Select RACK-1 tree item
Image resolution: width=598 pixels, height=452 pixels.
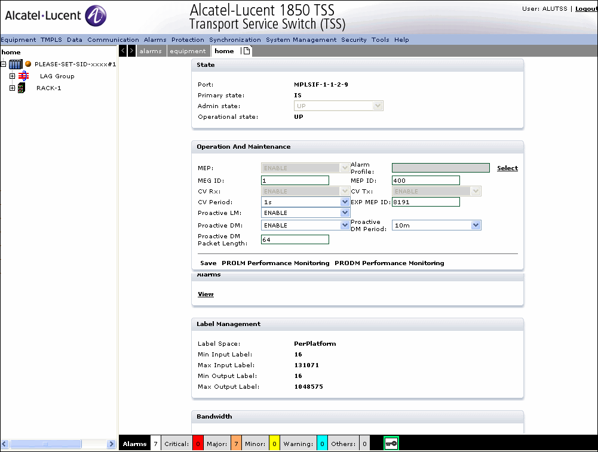49,88
